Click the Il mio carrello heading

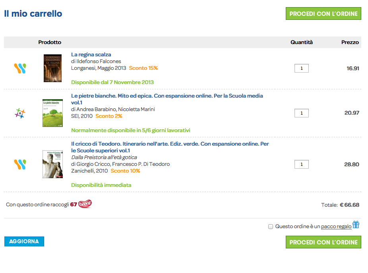coord(33,13)
